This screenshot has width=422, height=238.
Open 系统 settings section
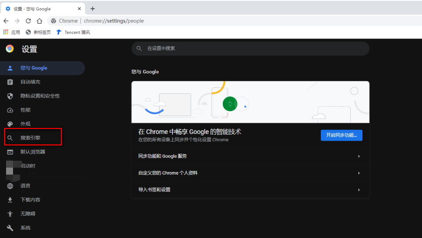43,228
